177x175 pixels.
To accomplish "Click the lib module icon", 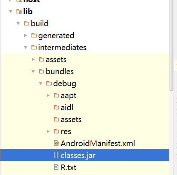I will (x=19, y=12).
